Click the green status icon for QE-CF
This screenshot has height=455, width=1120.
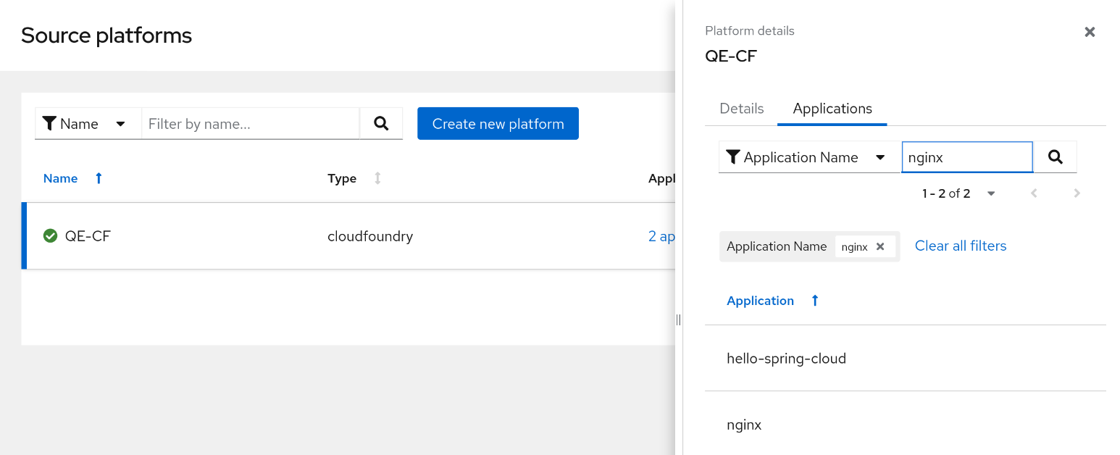point(50,235)
